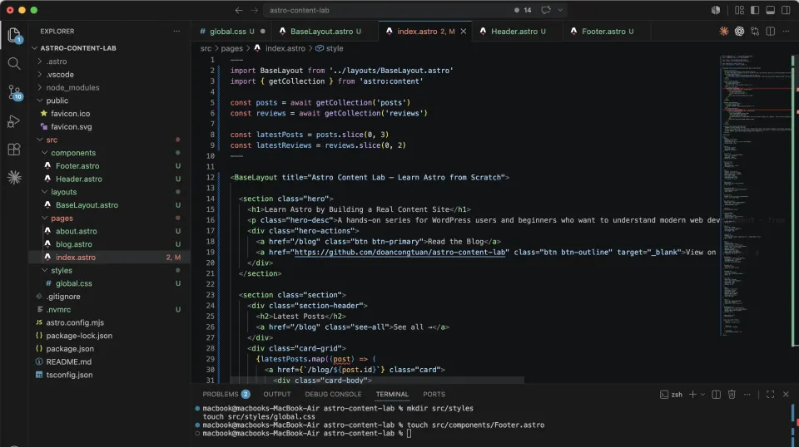Screen dimensions: 799x447
Task: Click the astro-content-lab command center search box
Action: coord(389,10)
